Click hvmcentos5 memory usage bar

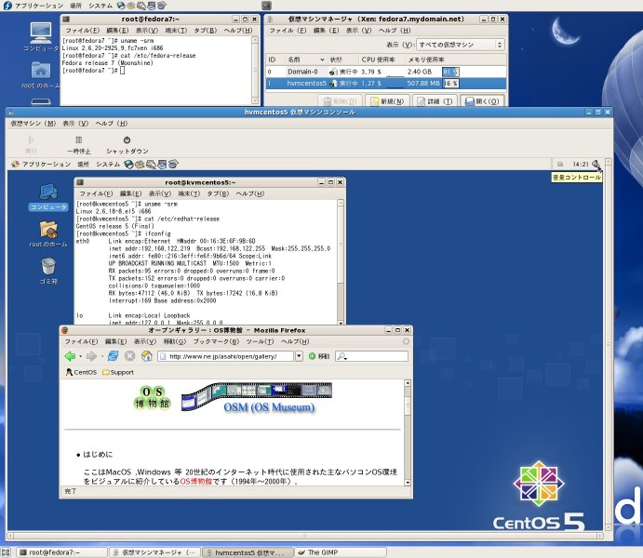pos(450,83)
